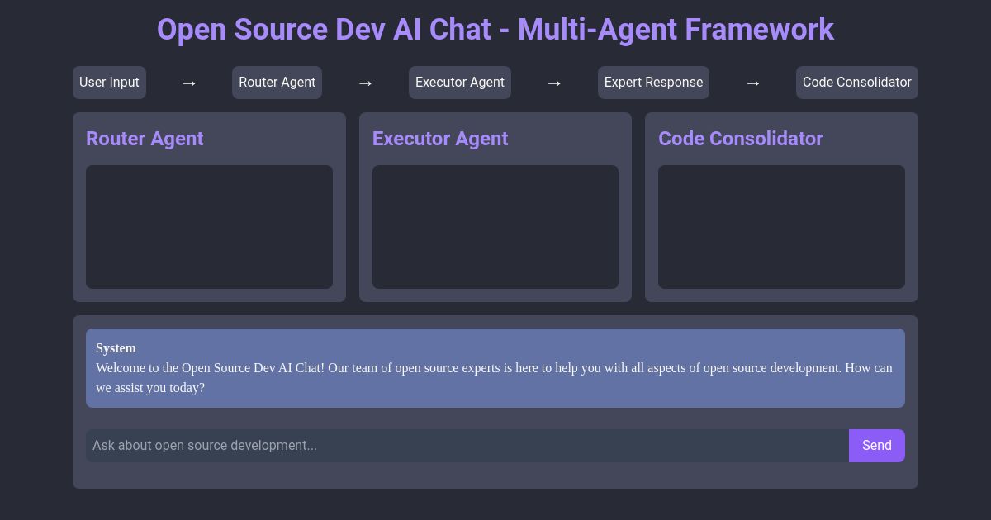Viewport: 991px width, 520px height.
Task: Select the User Input workflow step
Action: (109, 83)
